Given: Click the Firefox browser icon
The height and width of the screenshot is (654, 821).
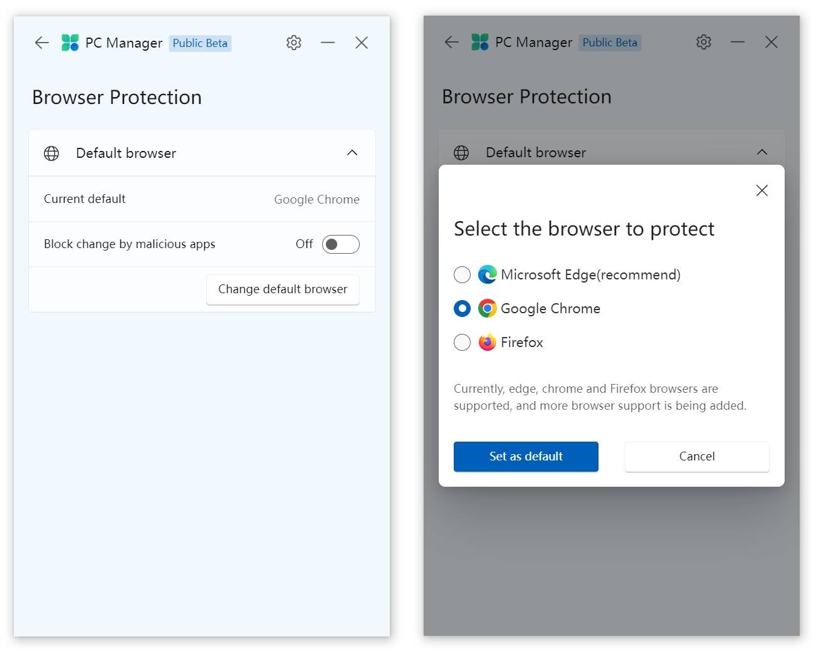Looking at the screenshot, I should (487, 342).
